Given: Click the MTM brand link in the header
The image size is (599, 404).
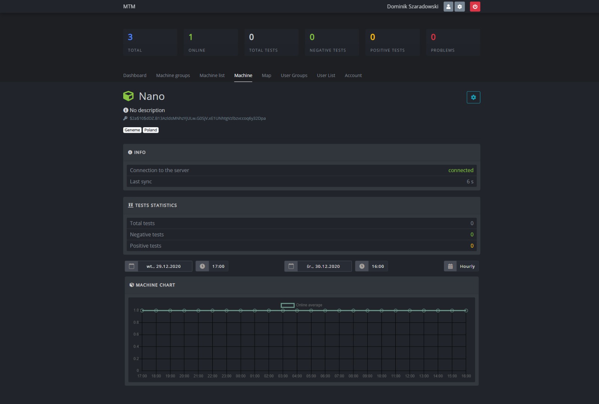Looking at the screenshot, I should (129, 6).
